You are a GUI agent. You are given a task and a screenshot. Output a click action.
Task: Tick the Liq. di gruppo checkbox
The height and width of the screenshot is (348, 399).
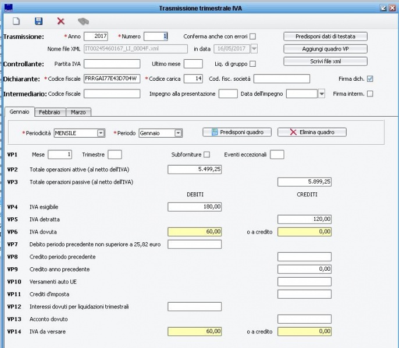point(252,64)
